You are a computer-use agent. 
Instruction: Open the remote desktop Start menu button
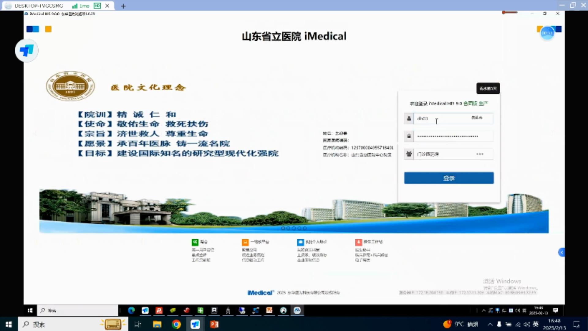coord(30,310)
